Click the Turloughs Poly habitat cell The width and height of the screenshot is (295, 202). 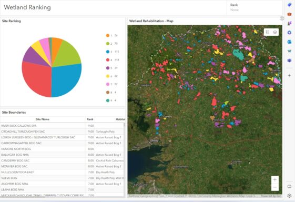click(x=109, y=132)
